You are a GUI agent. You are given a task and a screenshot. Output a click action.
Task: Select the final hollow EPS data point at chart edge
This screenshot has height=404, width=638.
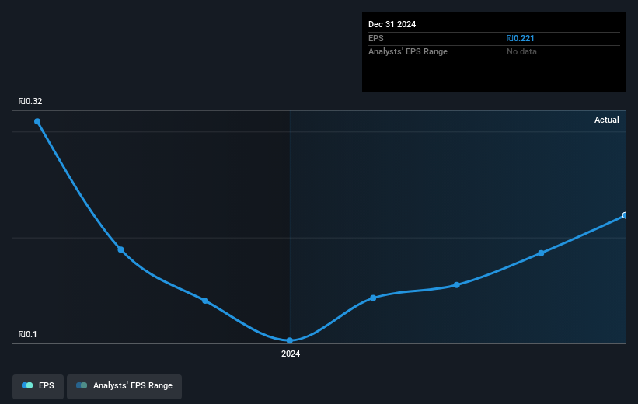(x=625, y=215)
